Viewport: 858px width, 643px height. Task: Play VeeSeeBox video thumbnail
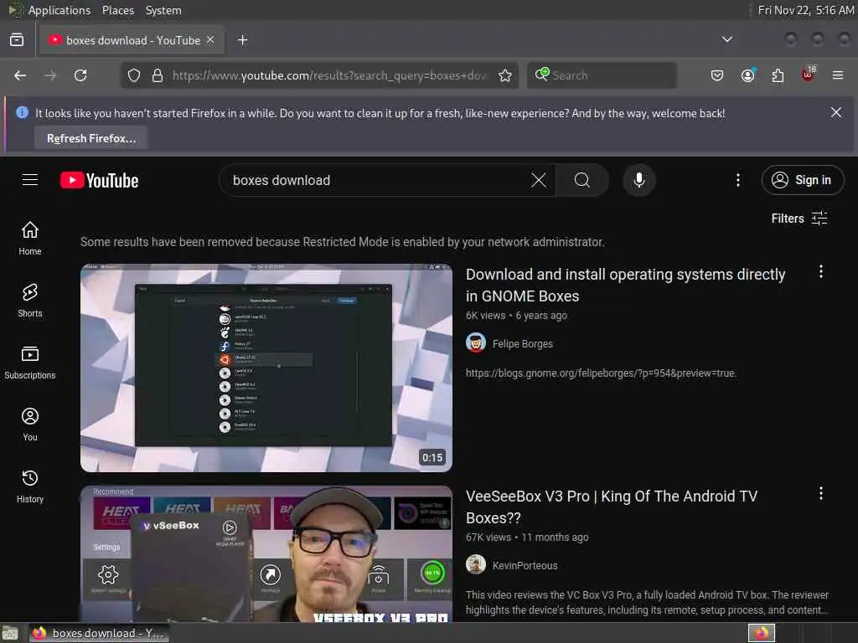[x=266, y=553]
